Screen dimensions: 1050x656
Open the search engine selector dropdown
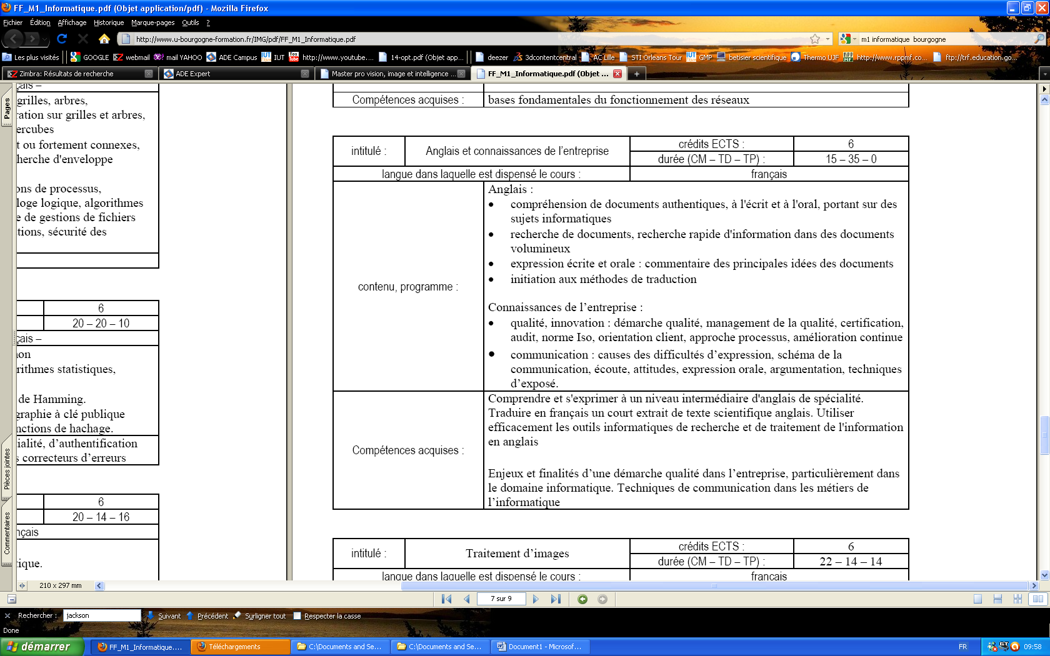coord(847,39)
